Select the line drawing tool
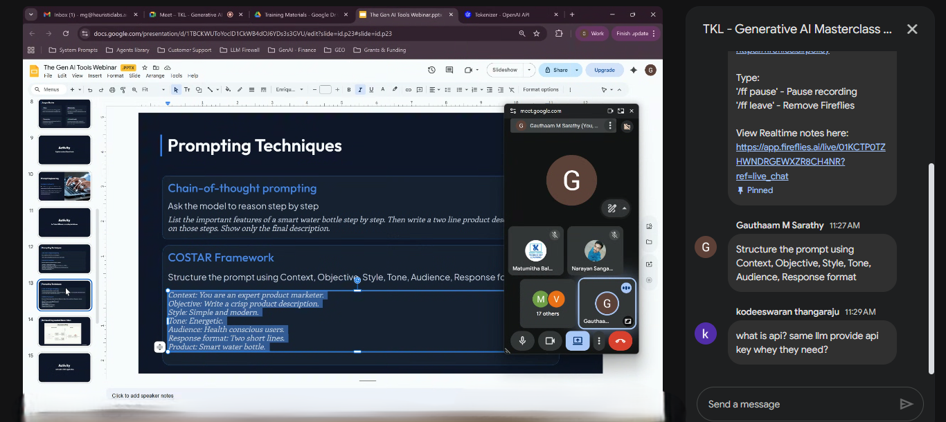This screenshot has width=946, height=422. coord(210,90)
